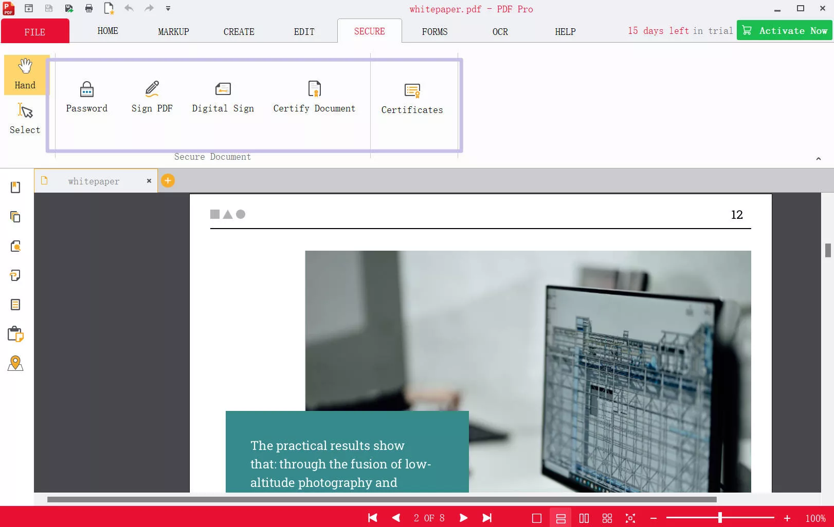Open the search in document panel
834x527 pixels.
15,246
